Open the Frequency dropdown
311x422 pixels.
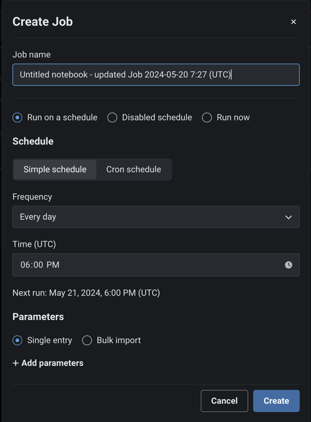pyautogui.click(x=156, y=217)
